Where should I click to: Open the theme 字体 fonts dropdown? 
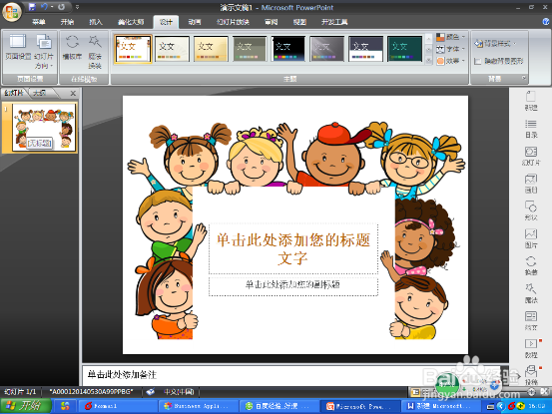pyautogui.click(x=450, y=49)
